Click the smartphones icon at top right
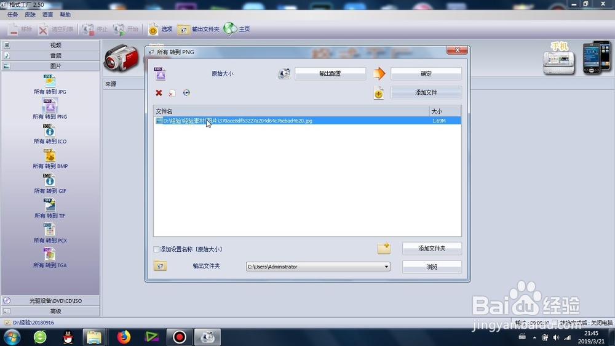 (597, 57)
